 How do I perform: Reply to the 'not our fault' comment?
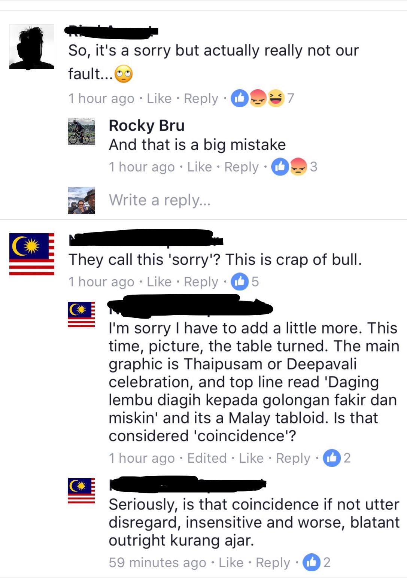pos(201,99)
